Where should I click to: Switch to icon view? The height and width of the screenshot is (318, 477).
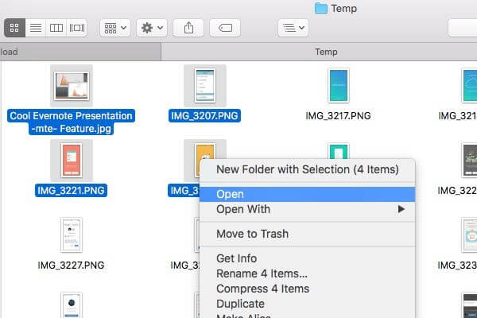point(14,28)
